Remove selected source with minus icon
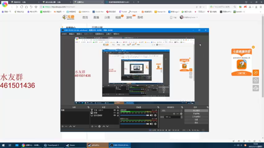 pyautogui.click(x=96, y=126)
